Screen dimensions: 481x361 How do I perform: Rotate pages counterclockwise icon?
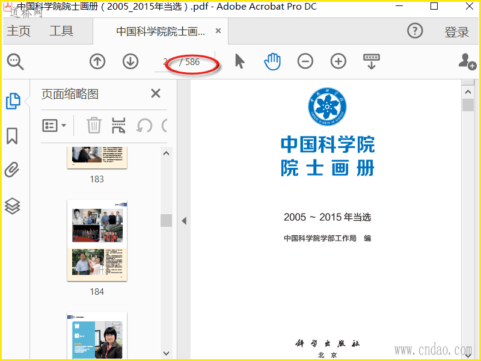coord(144,125)
